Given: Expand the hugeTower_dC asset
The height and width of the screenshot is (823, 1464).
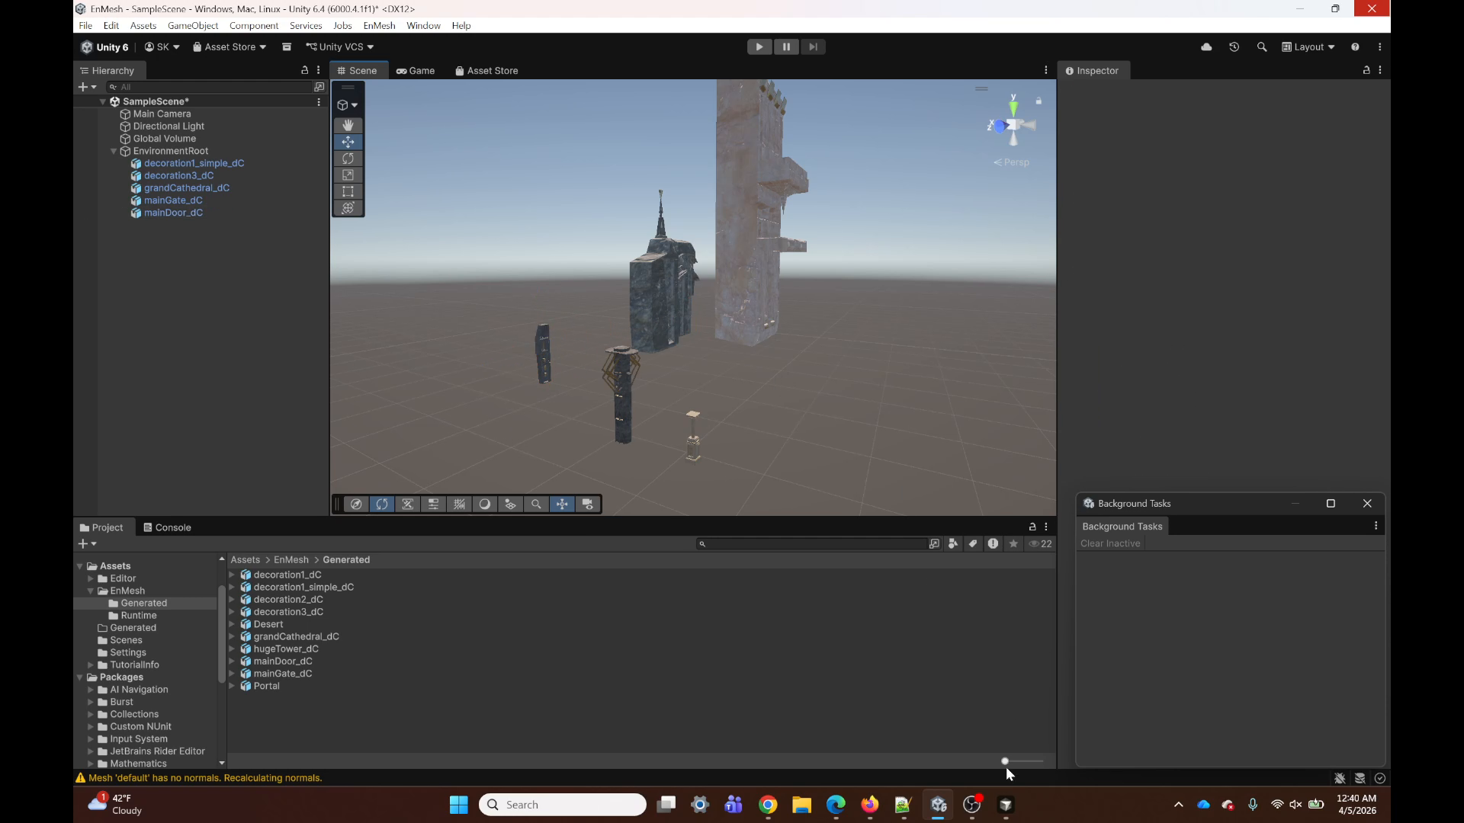Looking at the screenshot, I should [232, 649].
